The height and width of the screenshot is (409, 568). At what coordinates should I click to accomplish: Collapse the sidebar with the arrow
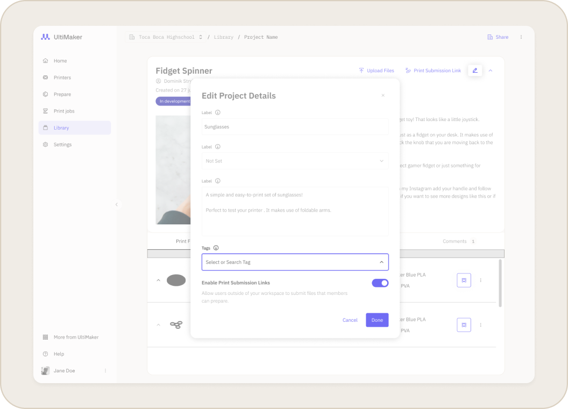[117, 204]
